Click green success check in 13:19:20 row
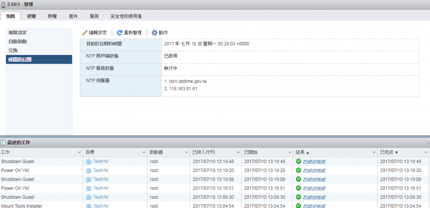Screen dimensions: 430x208 pos(299,170)
